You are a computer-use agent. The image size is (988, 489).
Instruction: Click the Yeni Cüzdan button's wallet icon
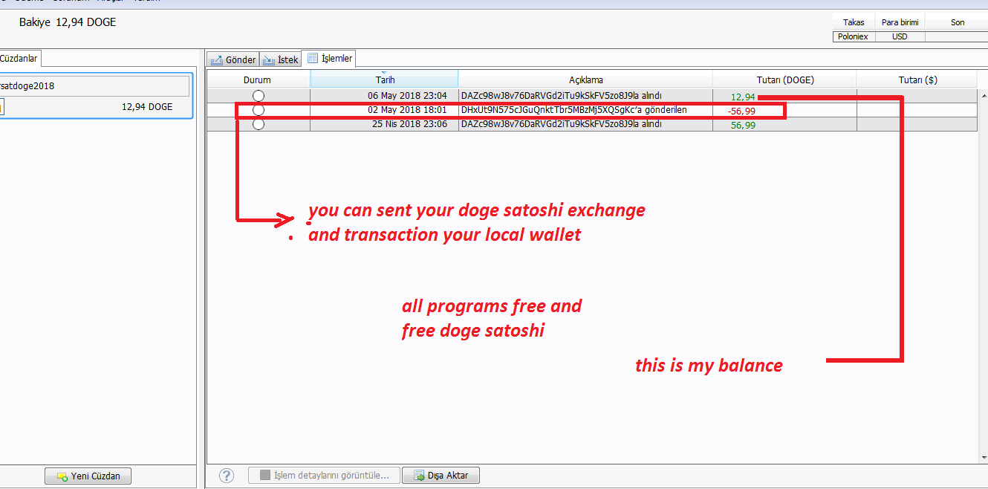(62, 476)
